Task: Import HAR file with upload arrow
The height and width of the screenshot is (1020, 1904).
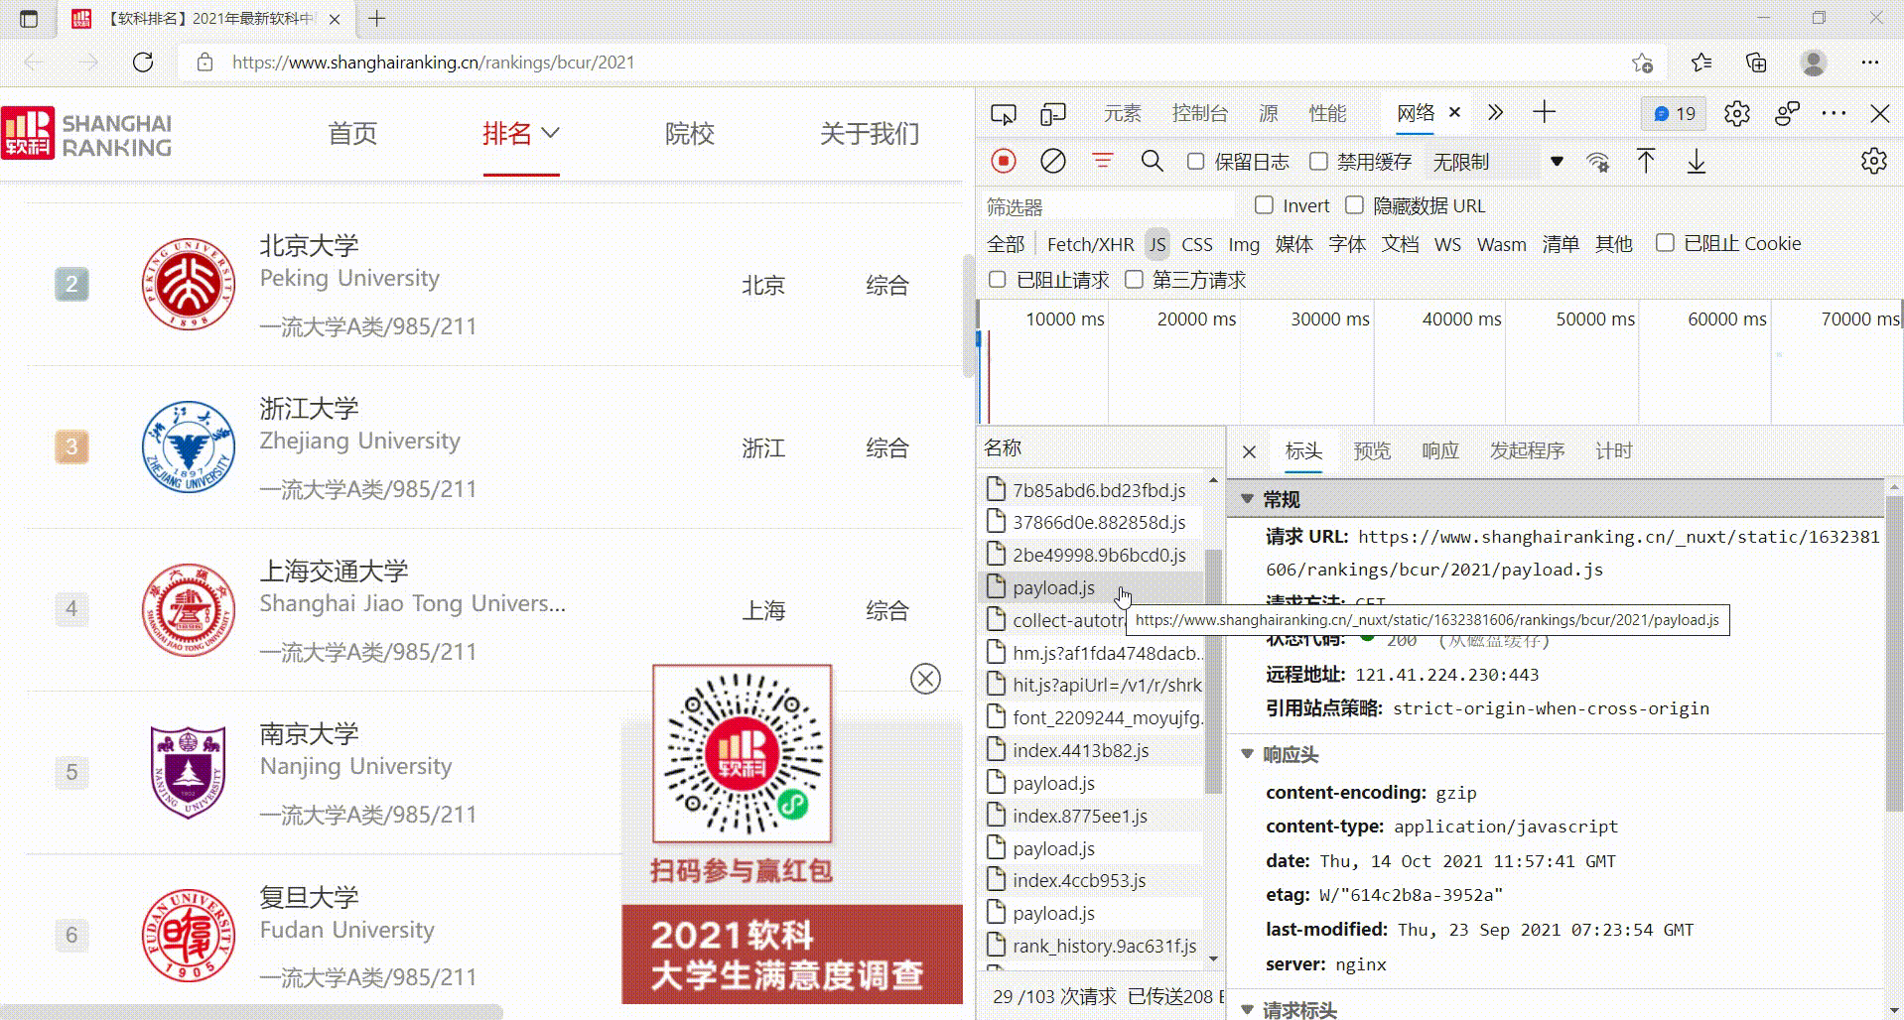Action: (x=1646, y=161)
